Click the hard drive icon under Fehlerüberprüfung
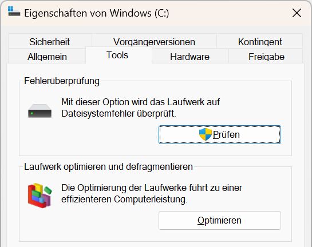312x247 pixels. click(x=40, y=111)
